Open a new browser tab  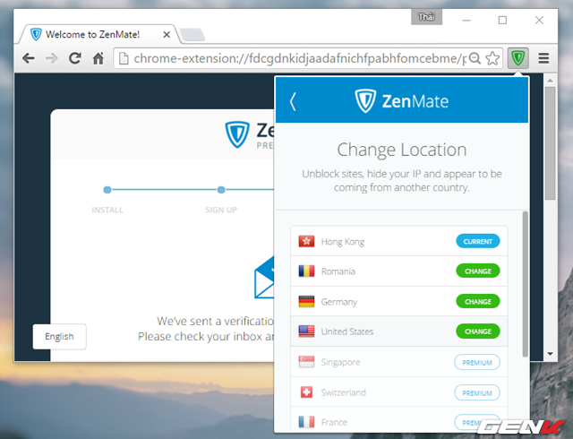192,35
